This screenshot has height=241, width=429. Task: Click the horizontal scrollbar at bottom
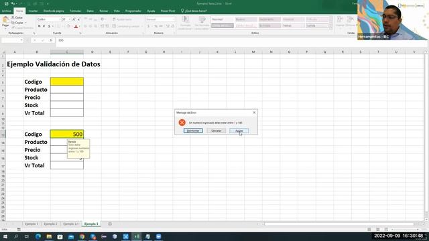pos(339,224)
